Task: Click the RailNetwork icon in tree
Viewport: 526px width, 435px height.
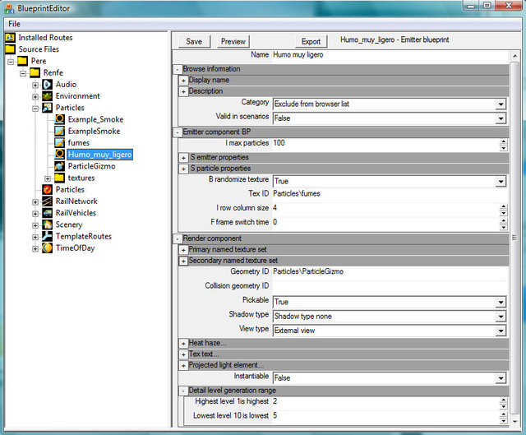Action: 48,201
